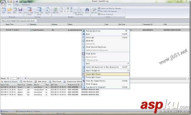Choose Clear All Column Filters

pyautogui.click(x=106, y=81)
